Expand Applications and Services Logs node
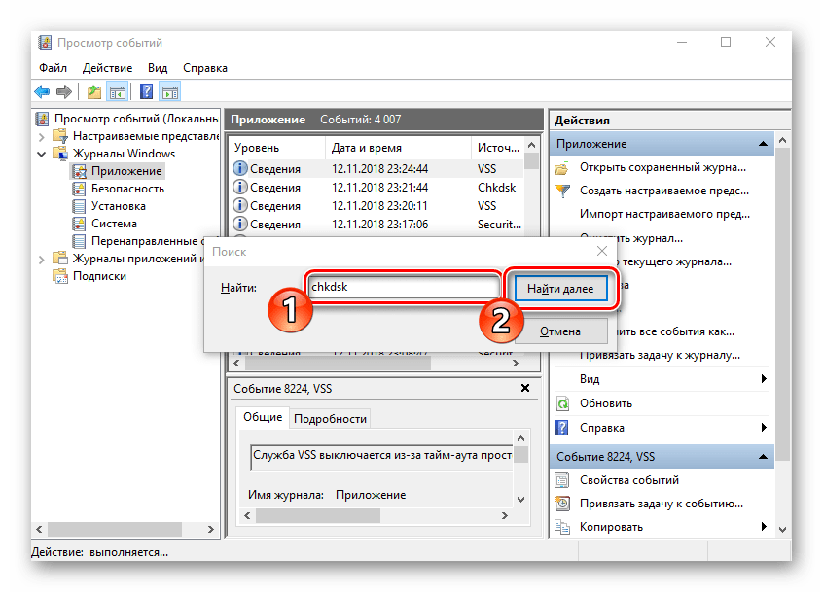 pos(41,259)
